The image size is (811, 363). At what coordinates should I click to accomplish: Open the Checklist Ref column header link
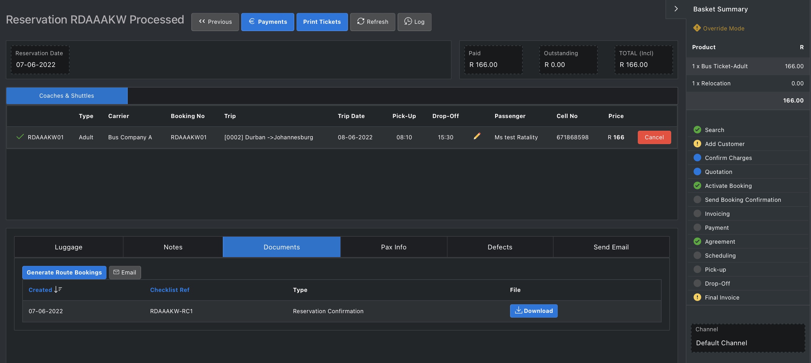pyautogui.click(x=169, y=289)
